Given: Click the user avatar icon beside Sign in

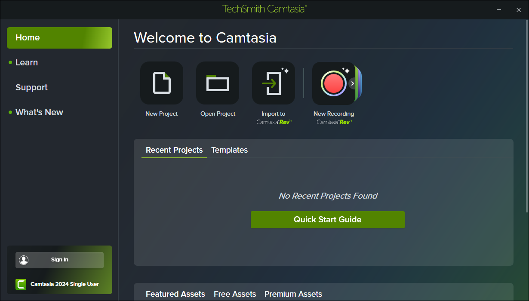Looking at the screenshot, I should click(x=24, y=260).
